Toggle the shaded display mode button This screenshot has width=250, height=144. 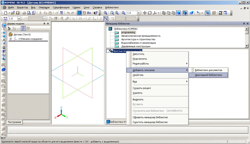(178, 13)
